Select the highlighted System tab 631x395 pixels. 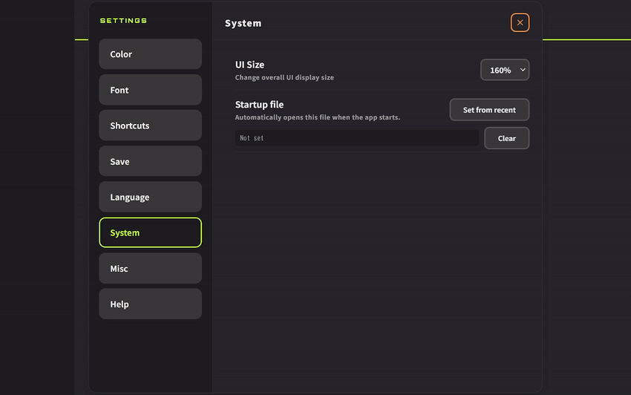point(150,232)
